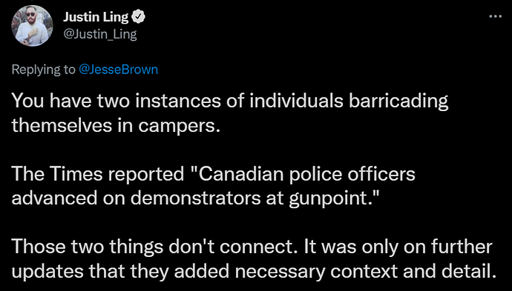Open the Justin Ling display name

tap(96, 17)
